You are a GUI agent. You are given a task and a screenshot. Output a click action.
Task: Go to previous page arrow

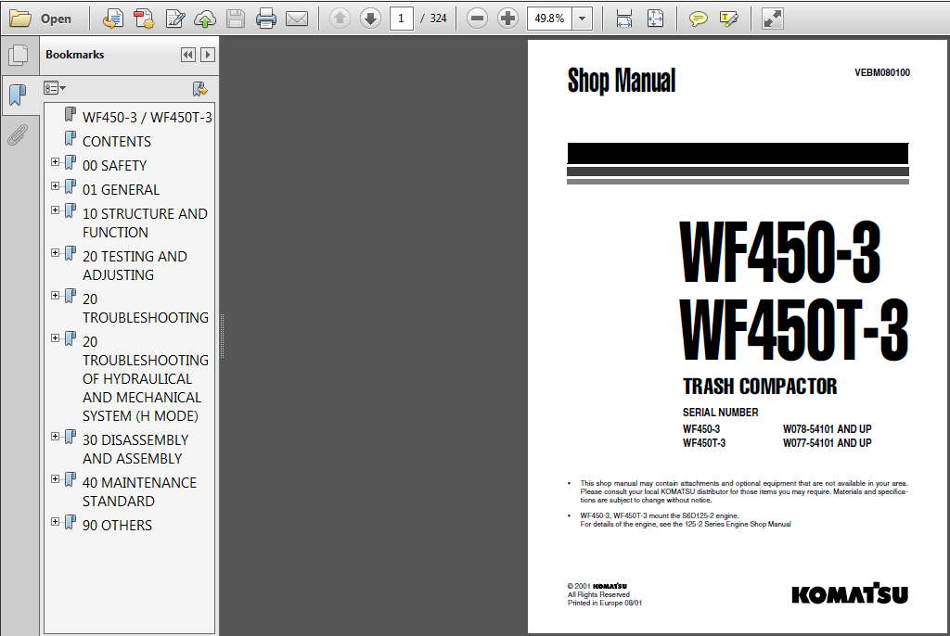[340, 19]
